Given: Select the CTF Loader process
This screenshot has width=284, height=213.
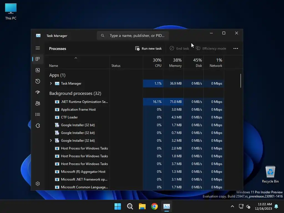Looking at the screenshot, I should 134,117.
